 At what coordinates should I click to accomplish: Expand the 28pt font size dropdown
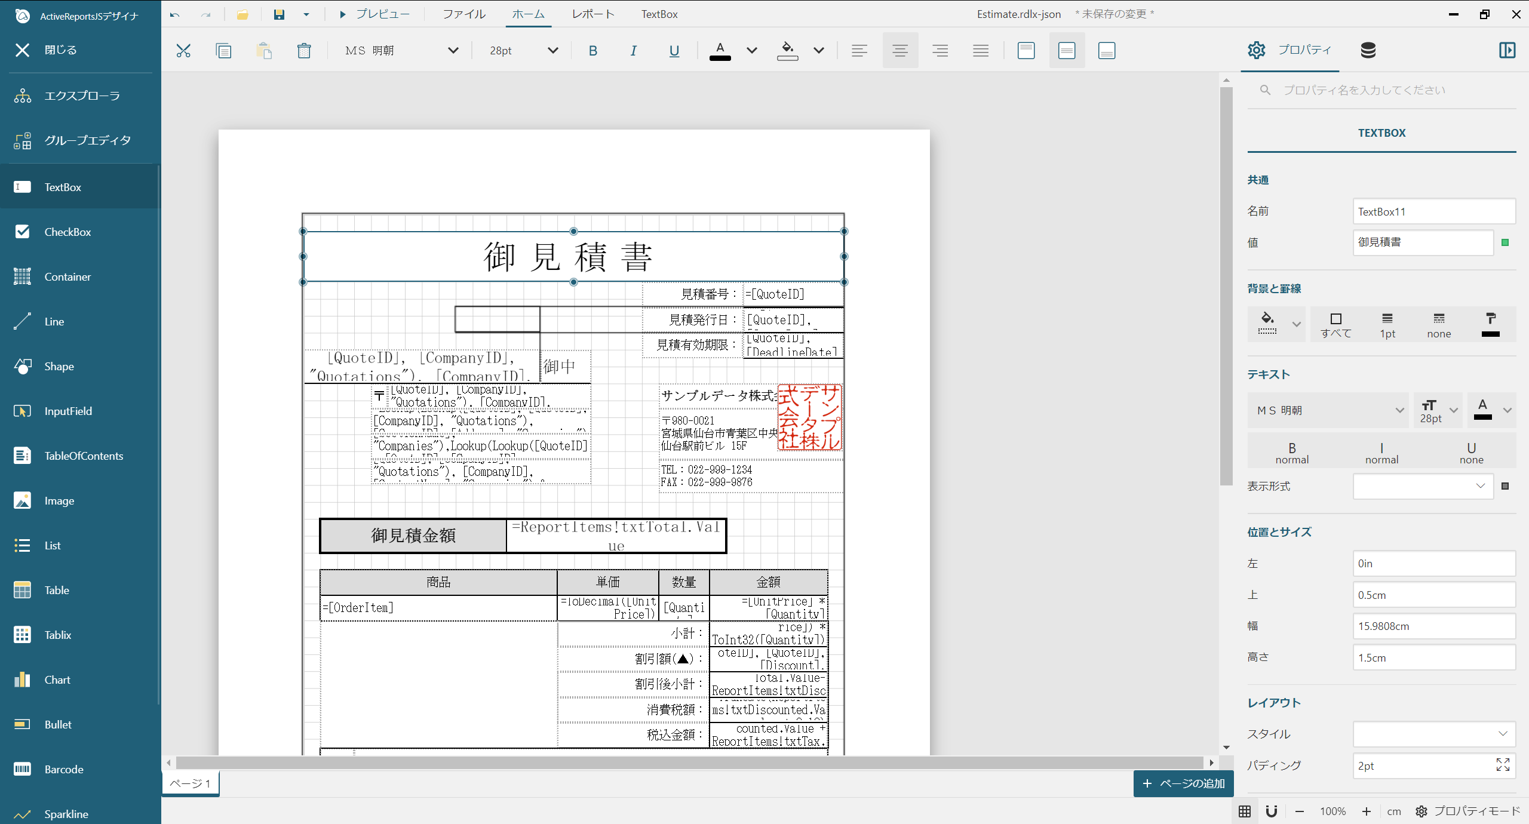pos(524,51)
